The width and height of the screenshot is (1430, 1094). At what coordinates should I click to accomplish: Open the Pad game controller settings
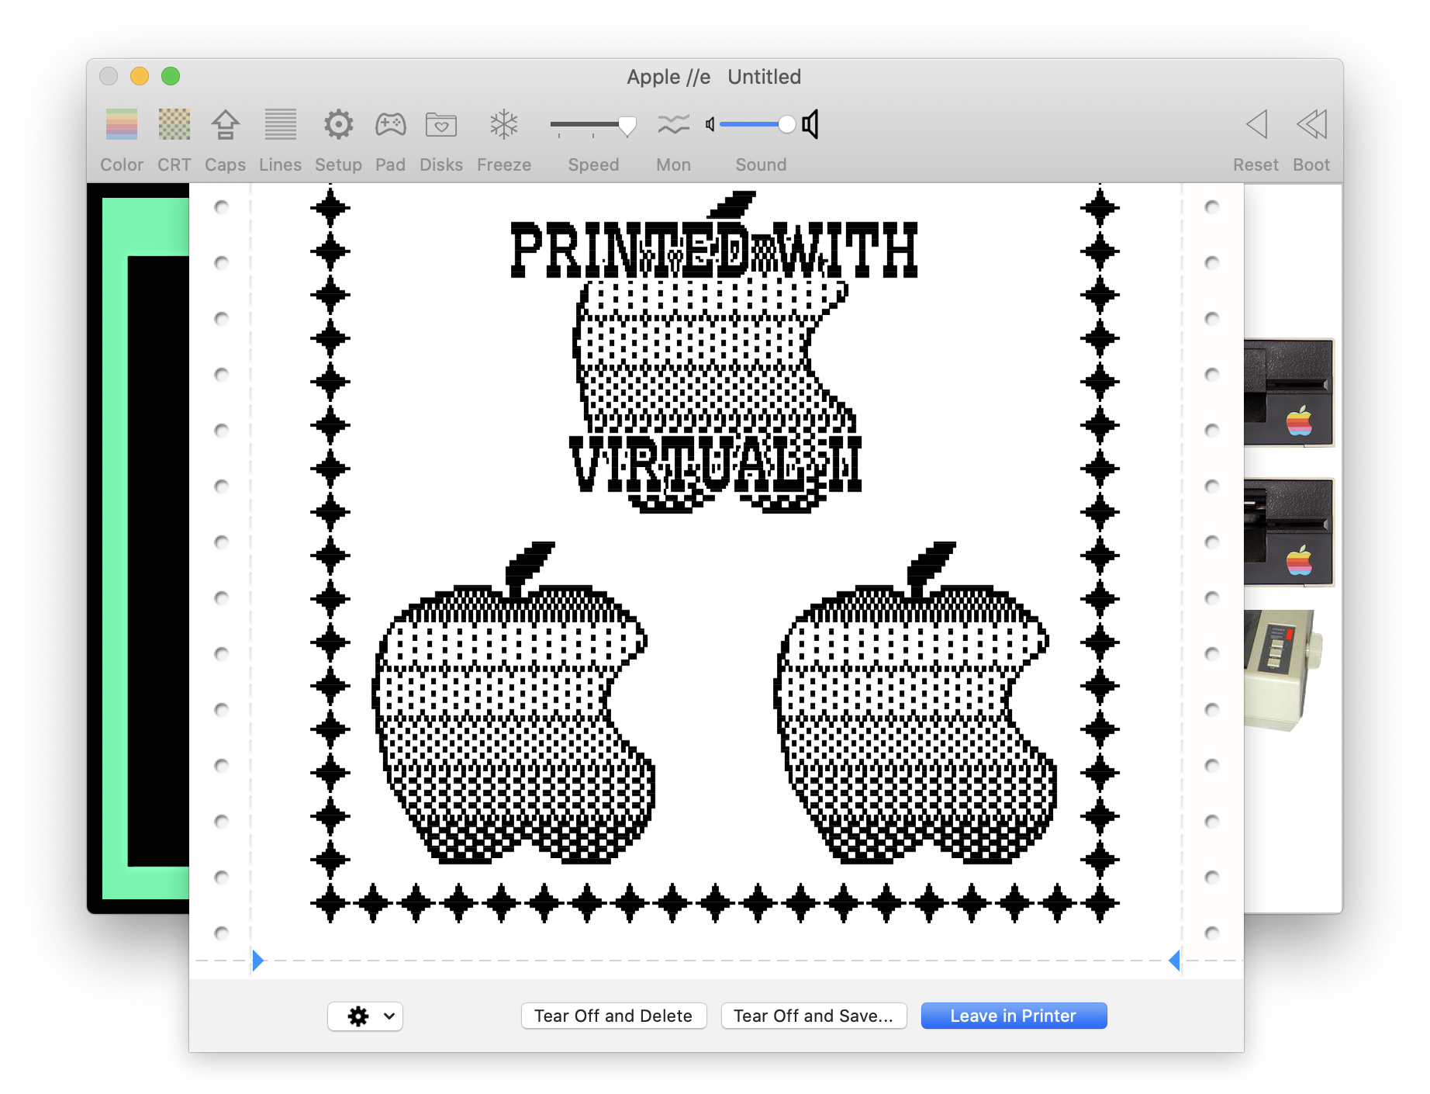pyautogui.click(x=390, y=125)
